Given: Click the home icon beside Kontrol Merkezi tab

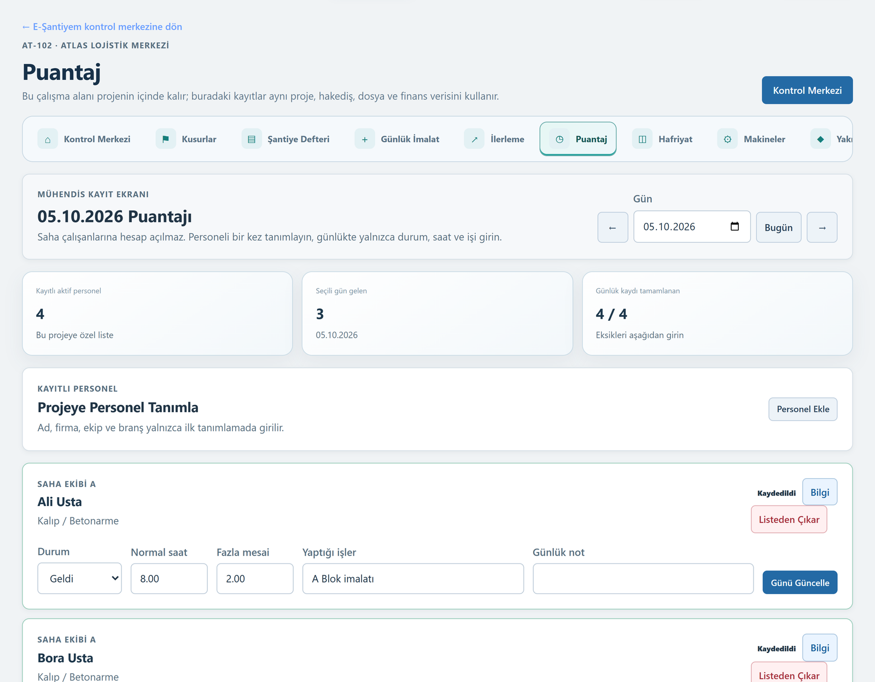Looking at the screenshot, I should 48,139.
